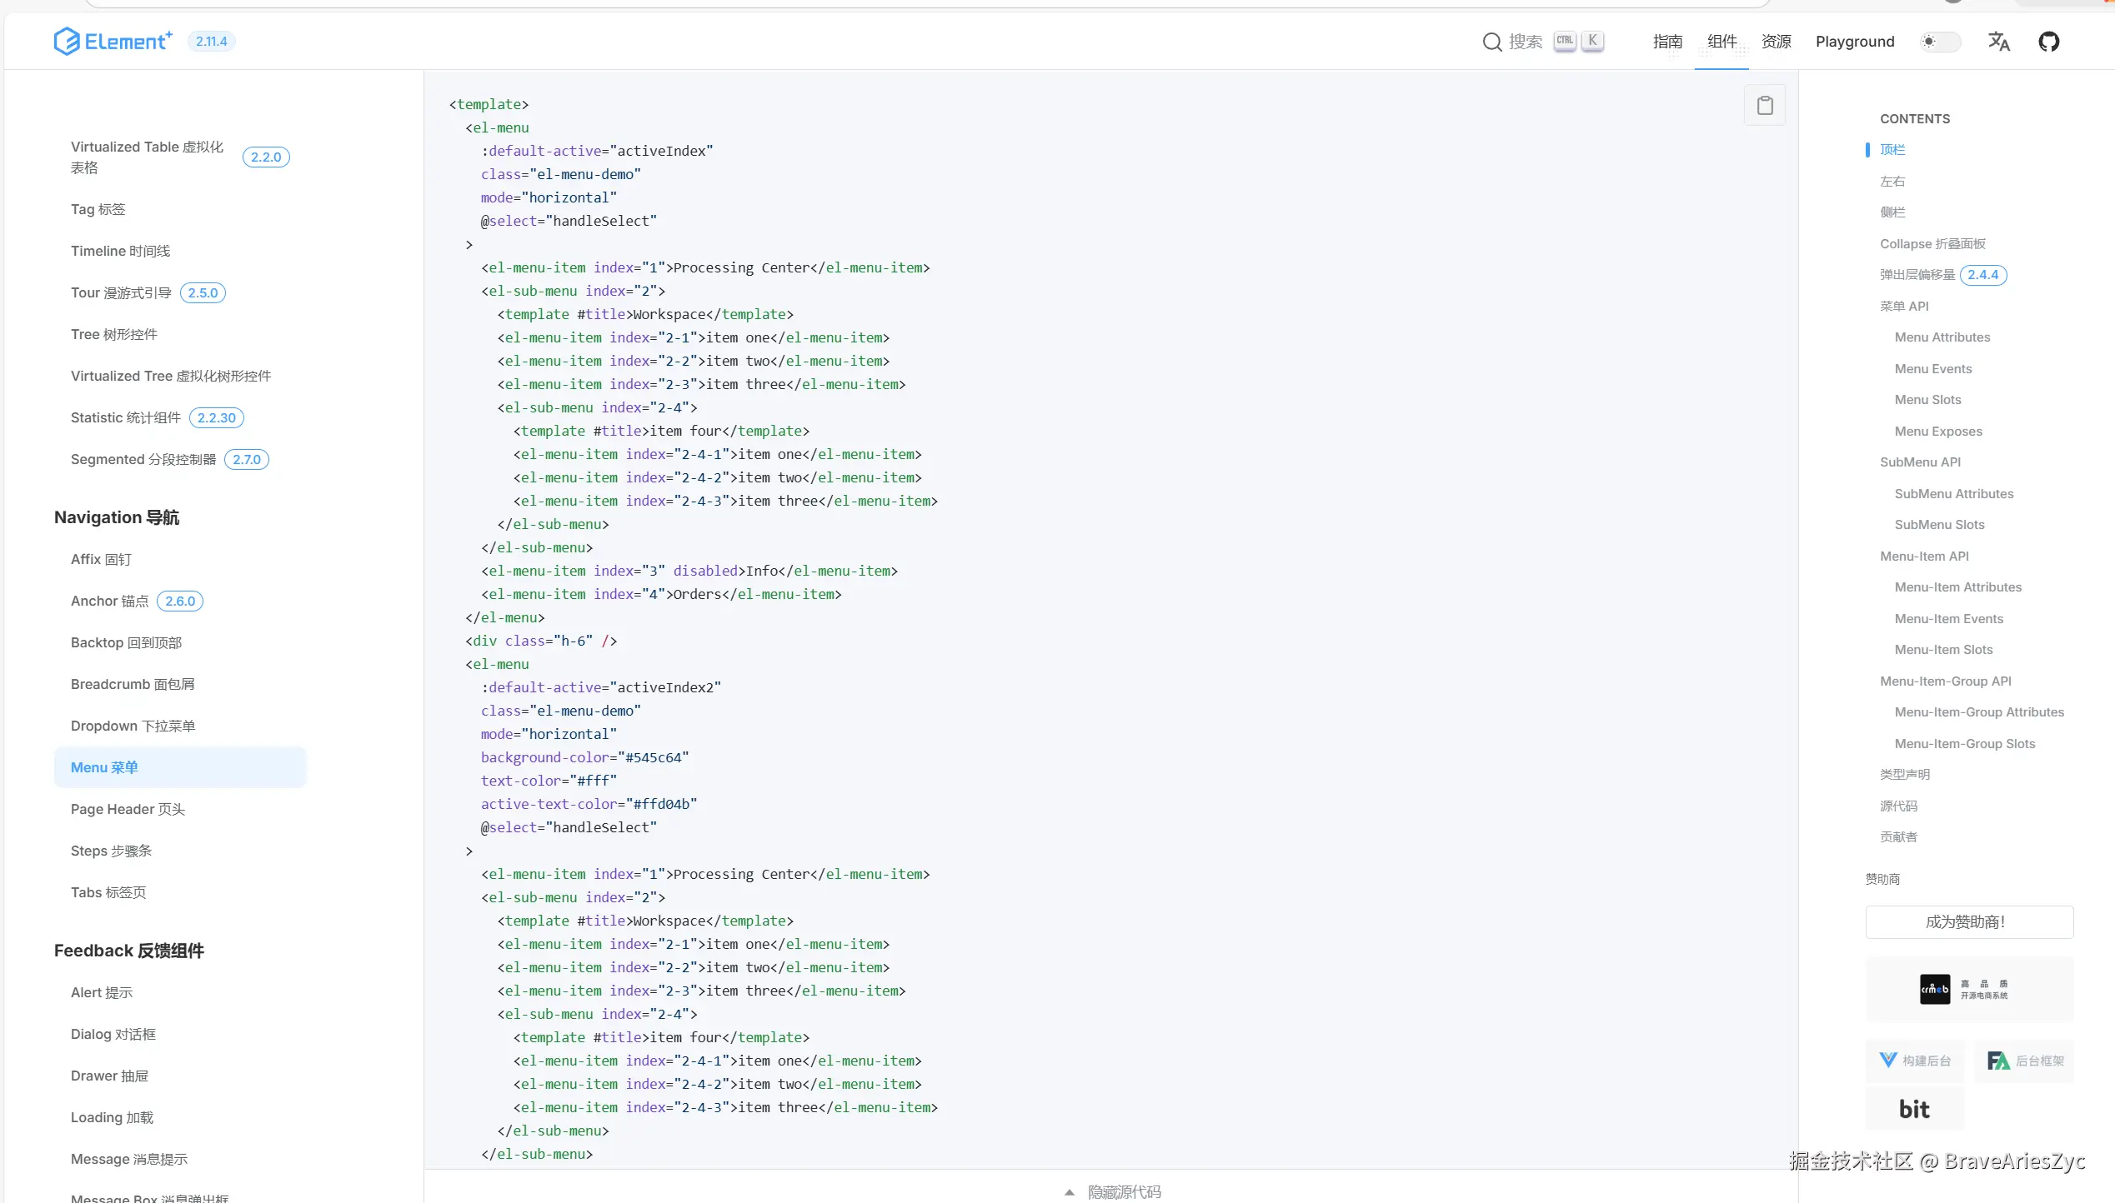Click the 搜索 search field
2115x1203 pixels.
pos(1525,42)
